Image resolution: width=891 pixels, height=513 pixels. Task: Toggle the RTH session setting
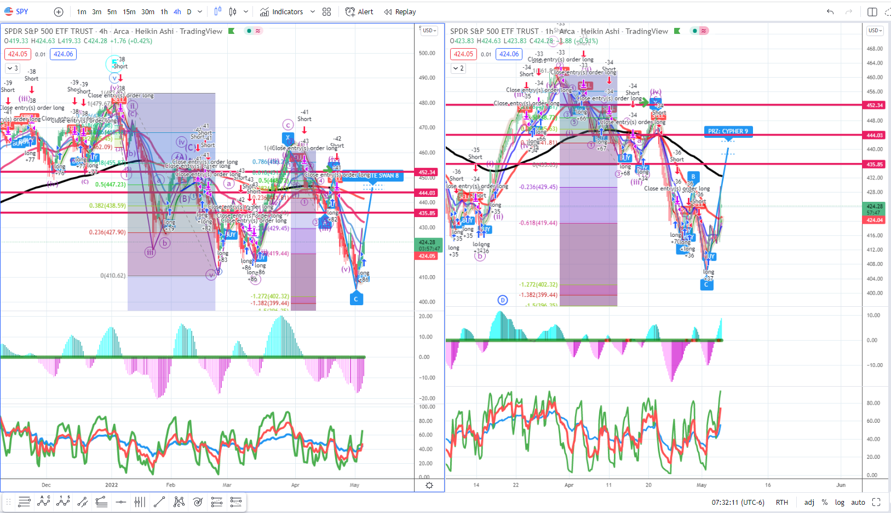(782, 502)
